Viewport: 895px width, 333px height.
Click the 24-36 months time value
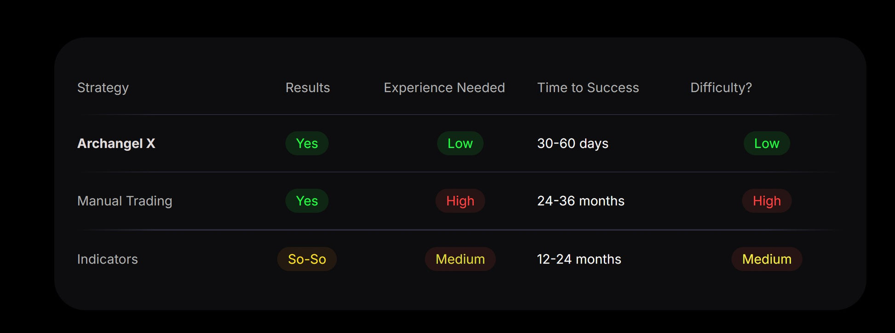coord(580,201)
